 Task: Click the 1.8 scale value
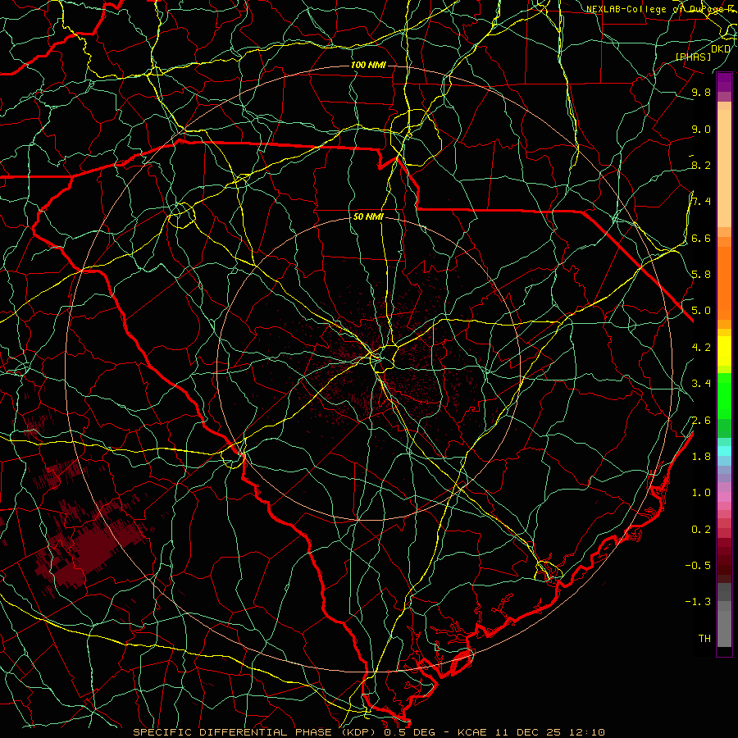click(x=701, y=457)
